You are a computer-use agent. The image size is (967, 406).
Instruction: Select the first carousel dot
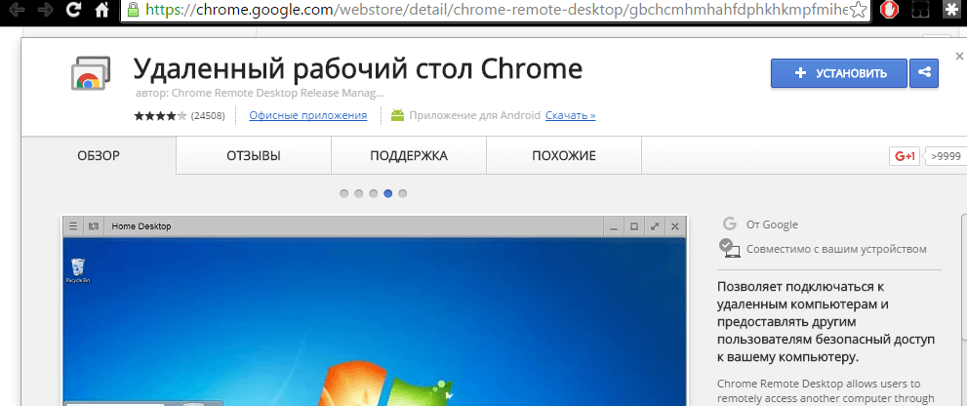(344, 194)
